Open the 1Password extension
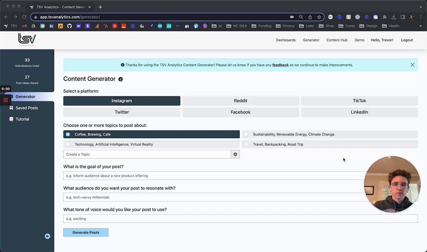 point(358,17)
